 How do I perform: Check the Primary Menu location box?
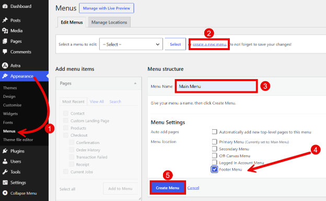(214, 142)
